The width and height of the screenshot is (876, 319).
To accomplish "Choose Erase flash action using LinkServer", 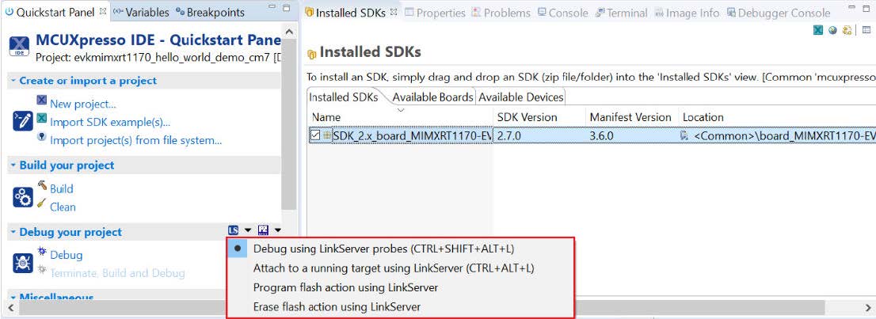I will coord(337,306).
